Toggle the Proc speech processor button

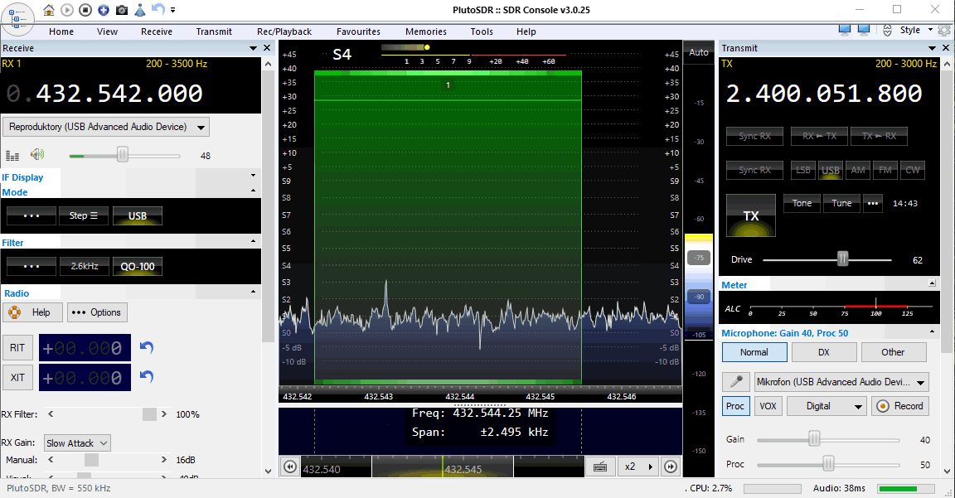[x=734, y=406]
